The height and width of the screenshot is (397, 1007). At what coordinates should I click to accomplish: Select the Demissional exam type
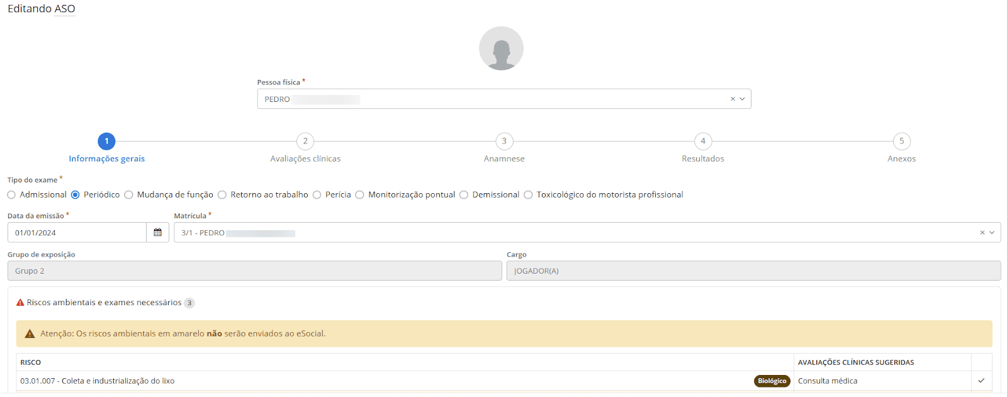click(464, 195)
